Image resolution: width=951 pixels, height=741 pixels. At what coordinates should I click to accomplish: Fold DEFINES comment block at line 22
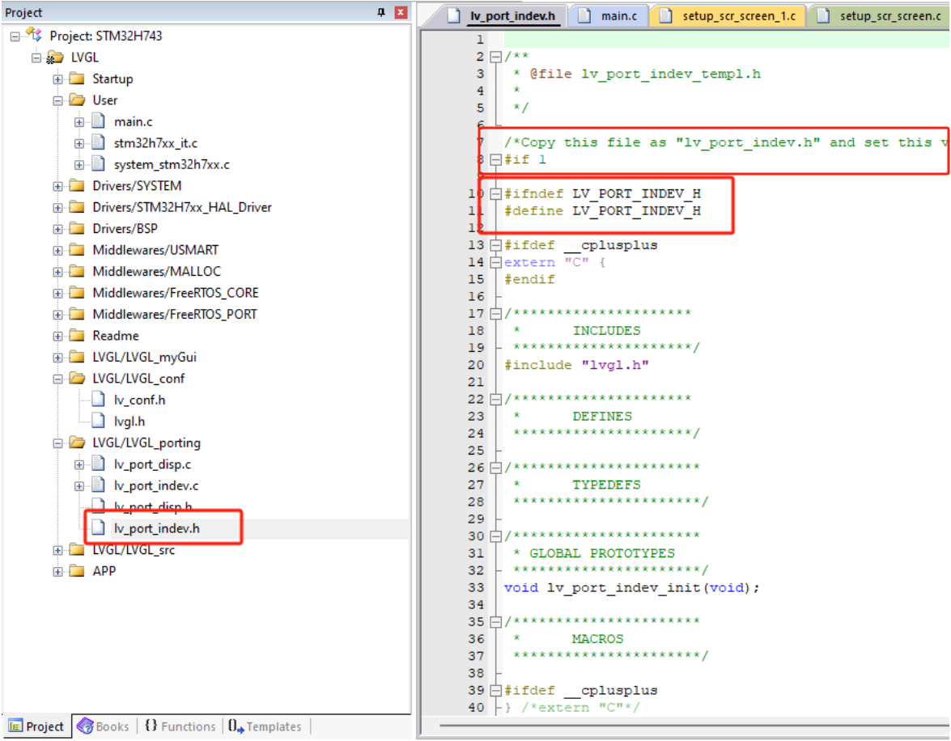click(x=495, y=400)
